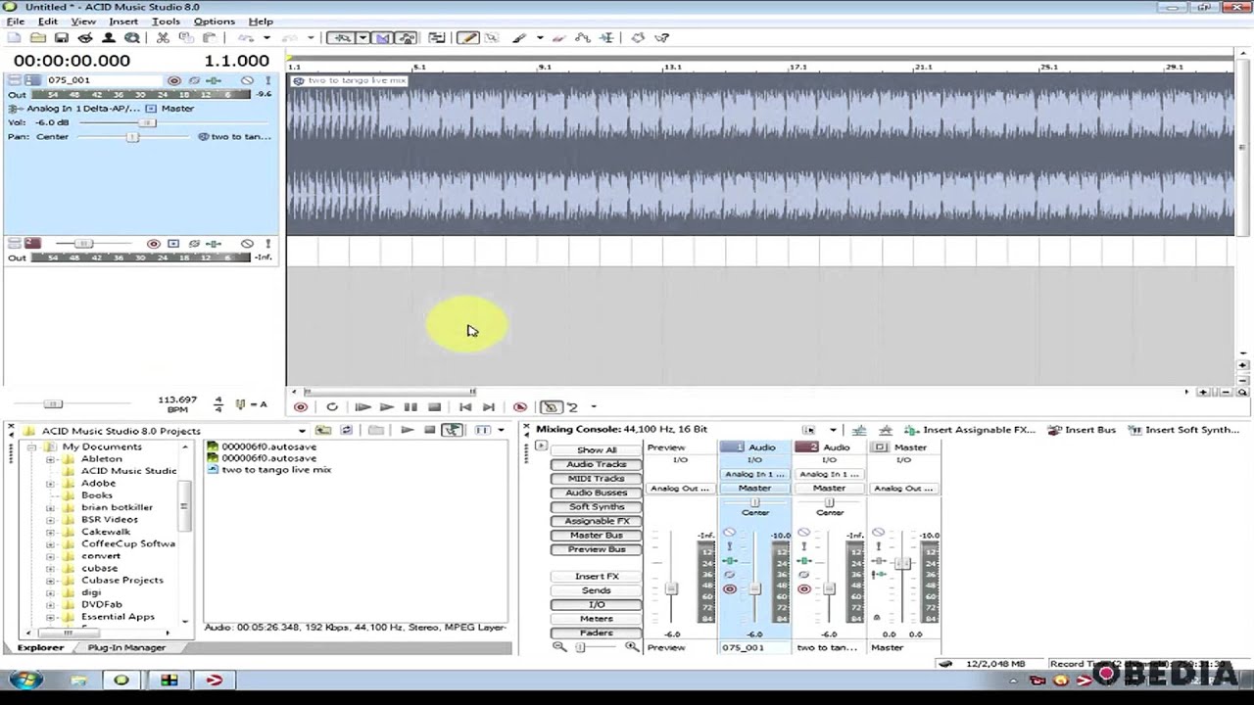The height and width of the screenshot is (705, 1254).
Task: Click the Master channel fader in Mixing Console
Action: (x=902, y=563)
